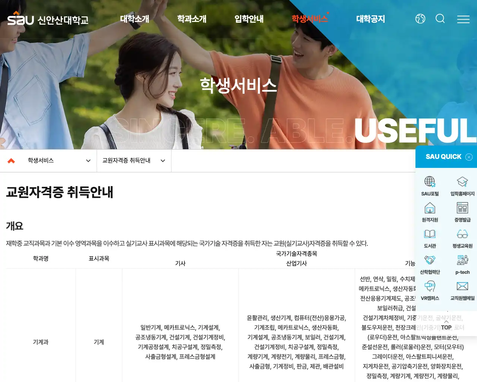This screenshot has width=477, height=382.
Task: Open 산학협력단 quick icon
Action: click(430, 264)
